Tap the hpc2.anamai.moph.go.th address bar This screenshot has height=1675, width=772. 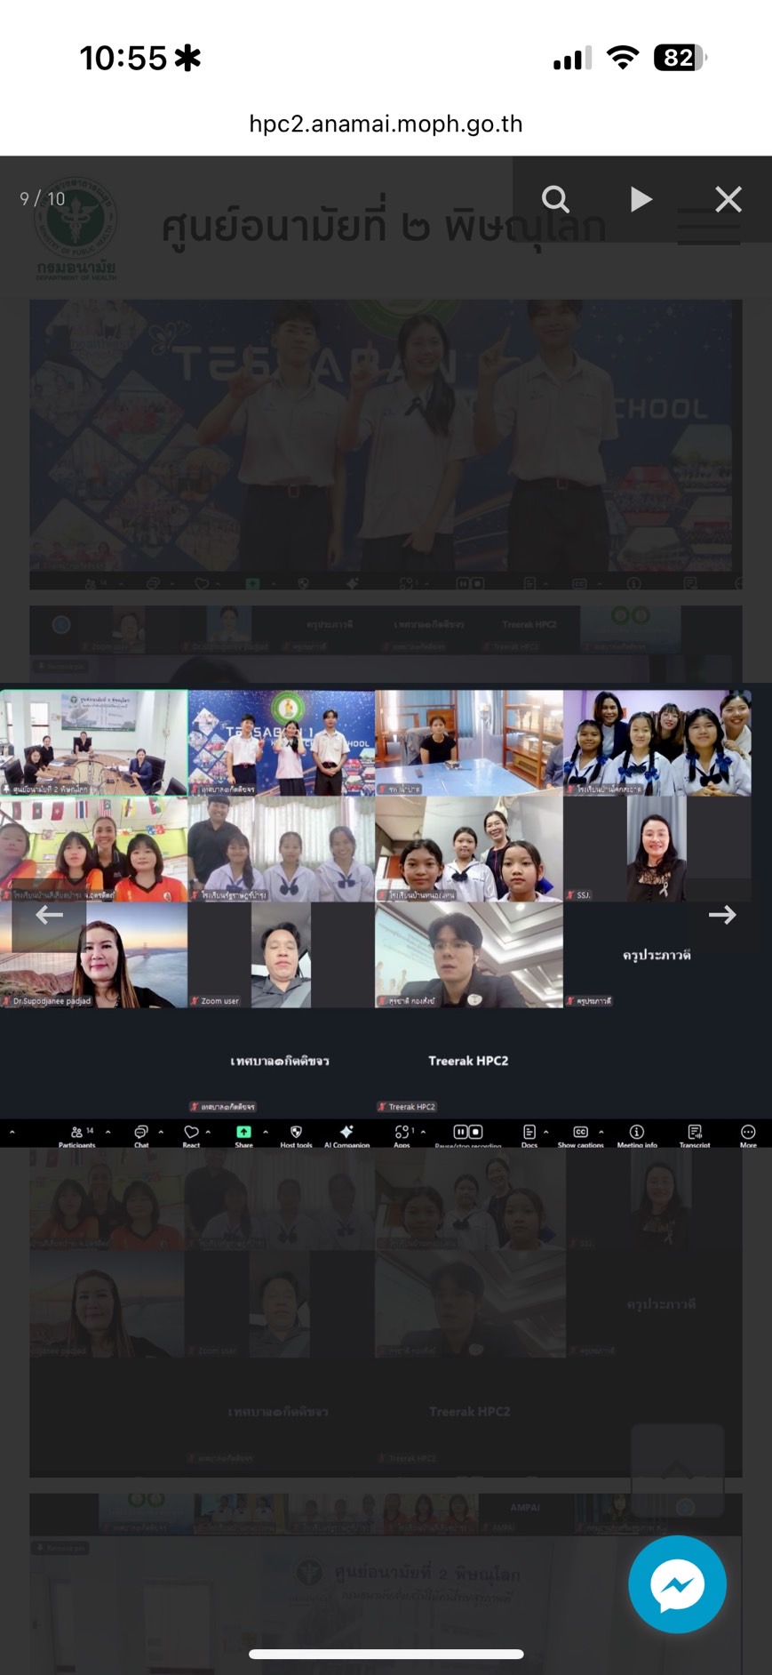[386, 124]
